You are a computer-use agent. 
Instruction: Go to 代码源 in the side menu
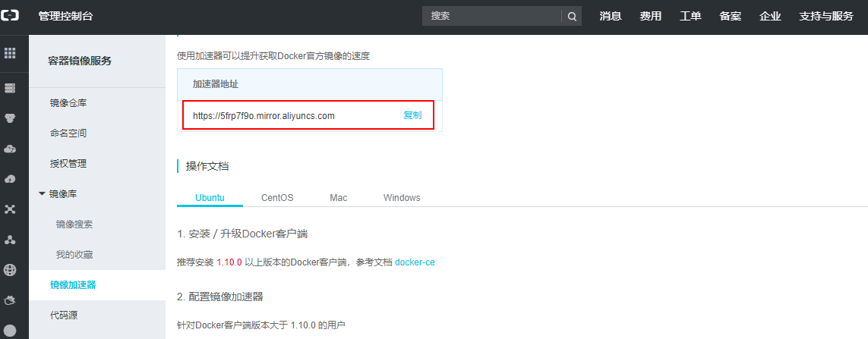64,315
